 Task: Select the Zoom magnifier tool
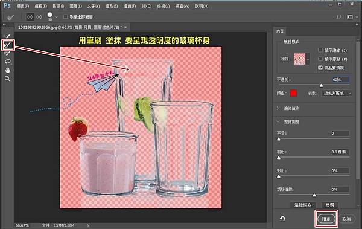tap(8, 79)
